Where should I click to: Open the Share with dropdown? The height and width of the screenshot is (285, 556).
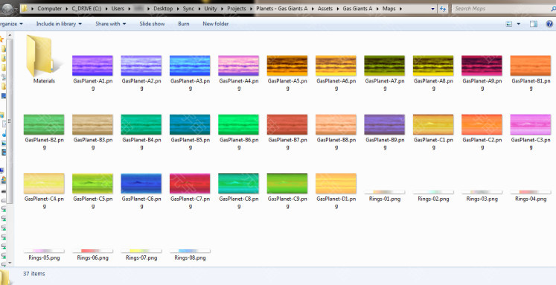click(111, 24)
